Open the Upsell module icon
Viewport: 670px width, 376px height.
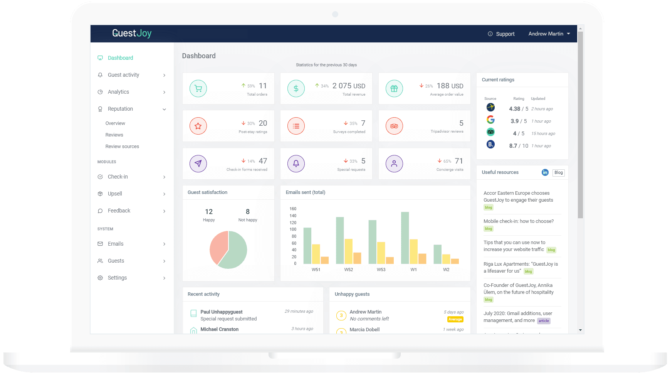click(100, 194)
